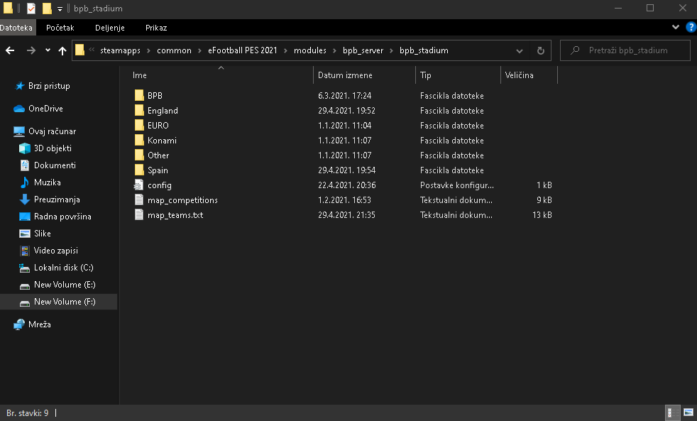Expand the bpb_server breadcrumb arrow
Viewport: 697px width, 421px height.
tap(391, 50)
